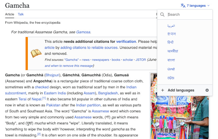The image size is (218, 139).
Task: Open the Eastern India link
Action: 55,93
